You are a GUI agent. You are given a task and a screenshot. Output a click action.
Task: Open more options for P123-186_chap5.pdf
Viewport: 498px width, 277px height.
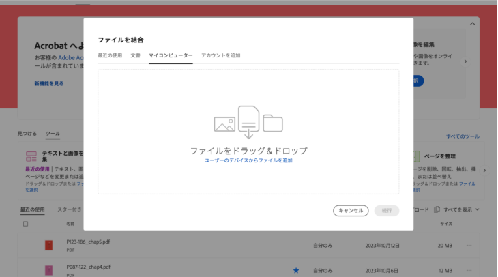[x=469, y=245]
